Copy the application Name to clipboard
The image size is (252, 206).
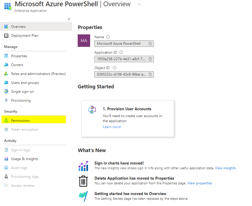[x=150, y=44]
